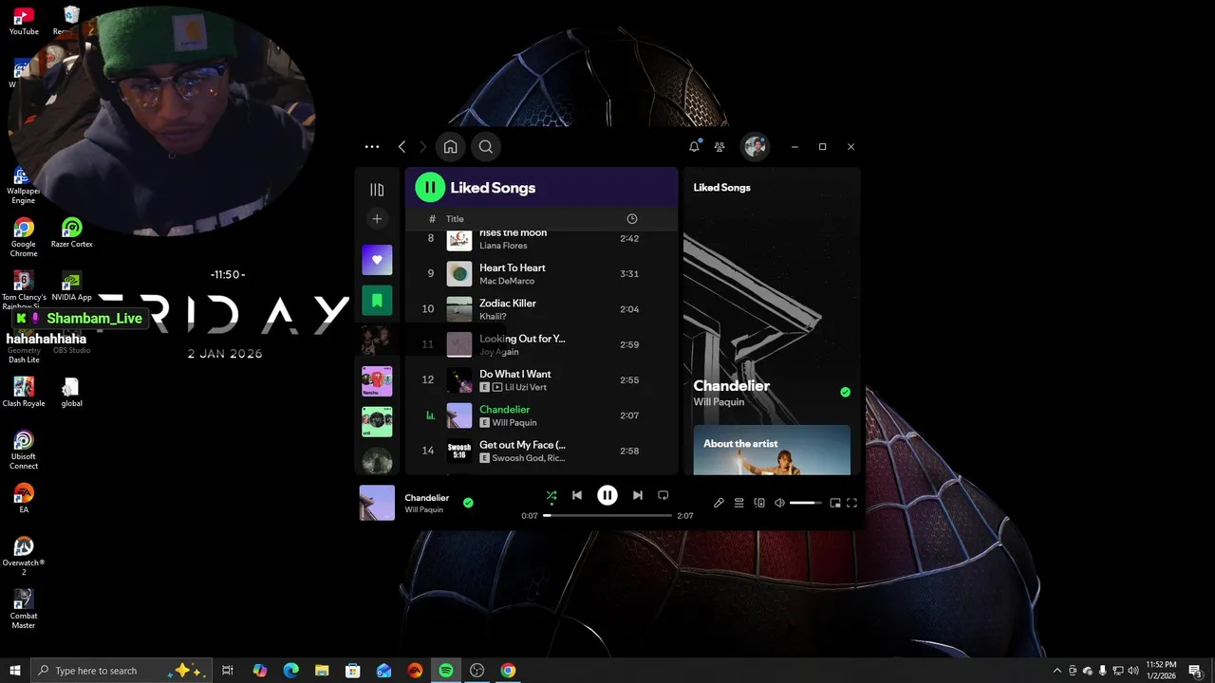Expand Your Library sidebar
Viewport: 1215px width, 683px height.
pyautogui.click(x=377, y=190)
